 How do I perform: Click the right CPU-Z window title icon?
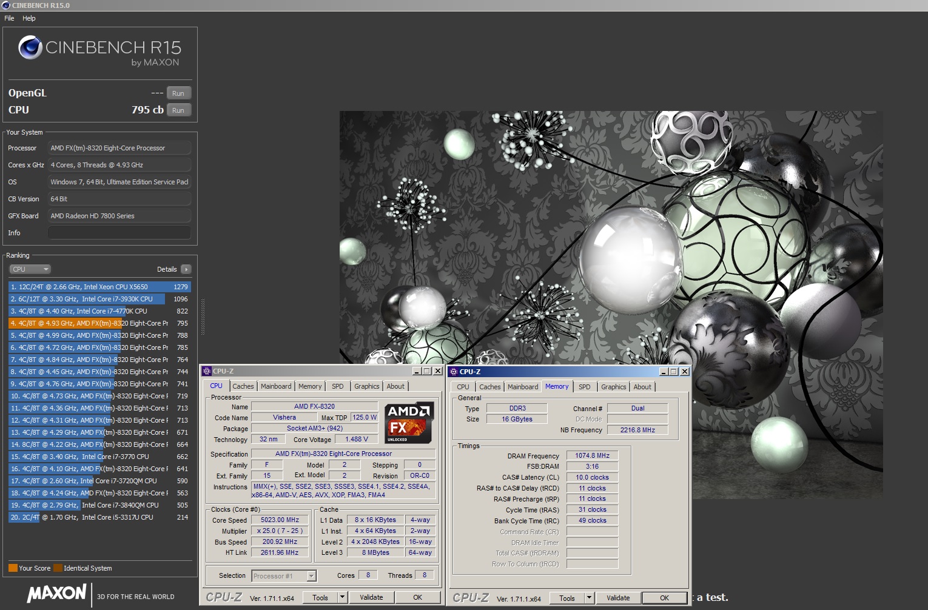click(x=454, y=372)
